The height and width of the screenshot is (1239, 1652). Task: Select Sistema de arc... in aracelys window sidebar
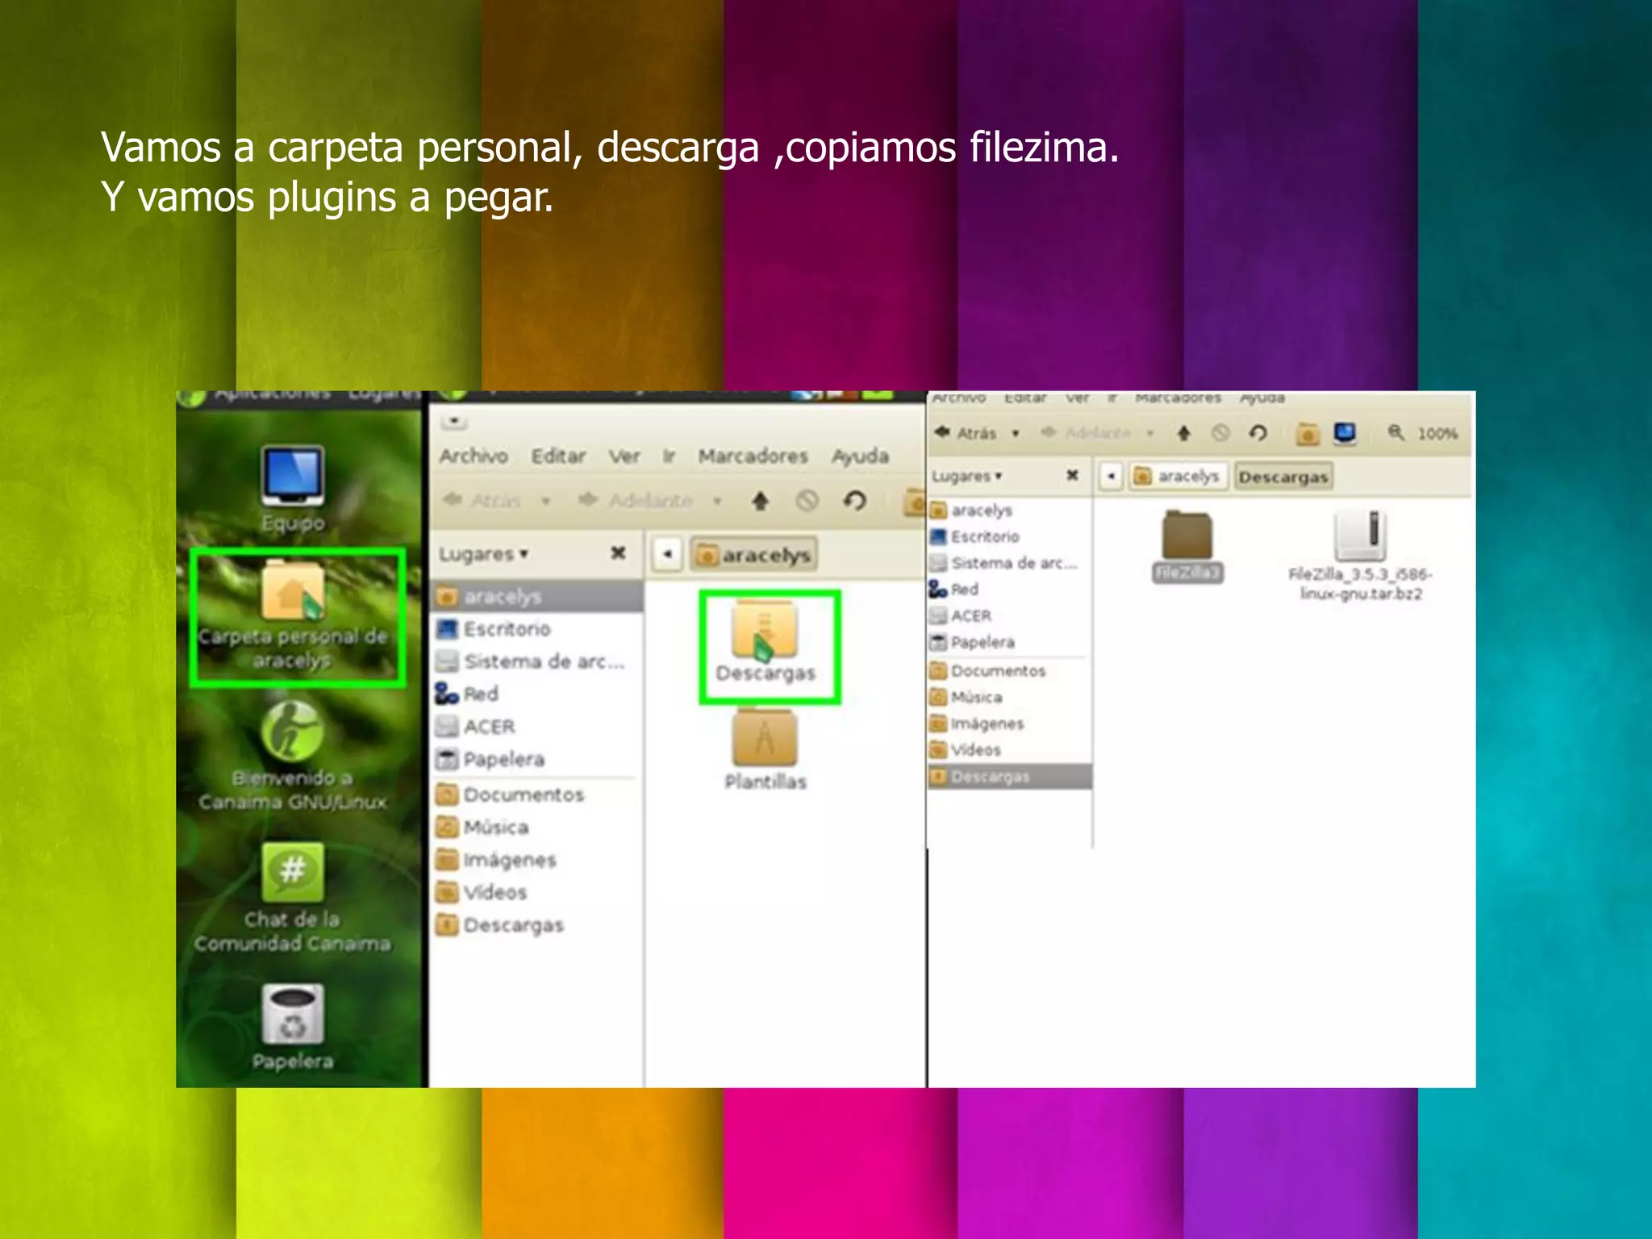(x=537, y=661)
